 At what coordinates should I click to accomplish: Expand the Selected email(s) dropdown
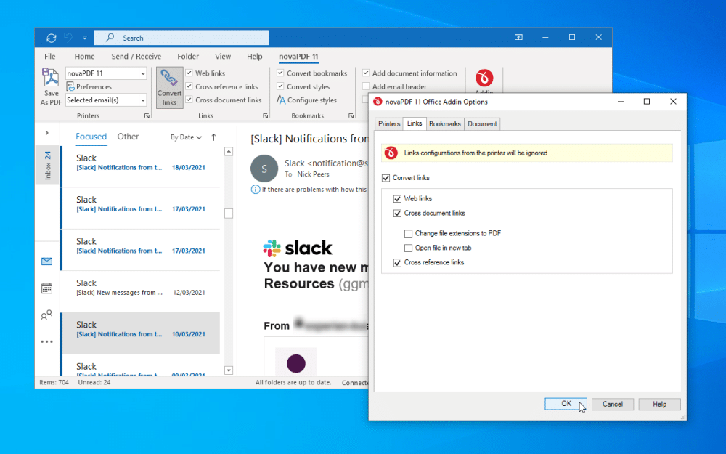142,100
